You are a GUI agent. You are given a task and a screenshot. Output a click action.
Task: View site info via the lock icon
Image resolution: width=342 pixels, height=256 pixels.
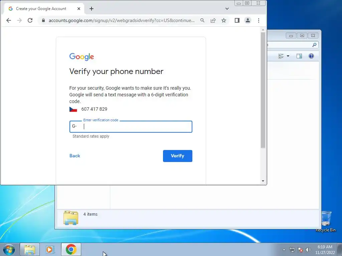[43, 20]
